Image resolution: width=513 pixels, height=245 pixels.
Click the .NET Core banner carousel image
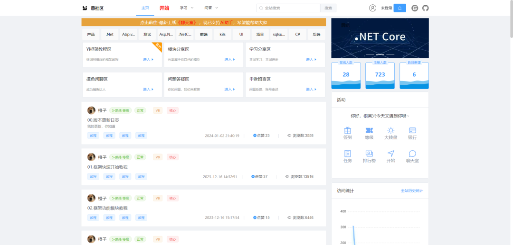pos(380,37)
